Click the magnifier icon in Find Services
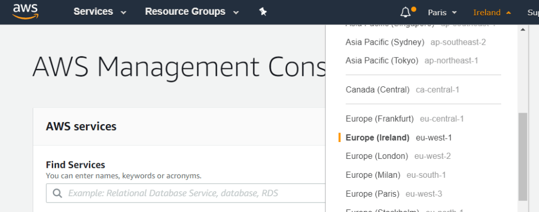 point(57,193)
